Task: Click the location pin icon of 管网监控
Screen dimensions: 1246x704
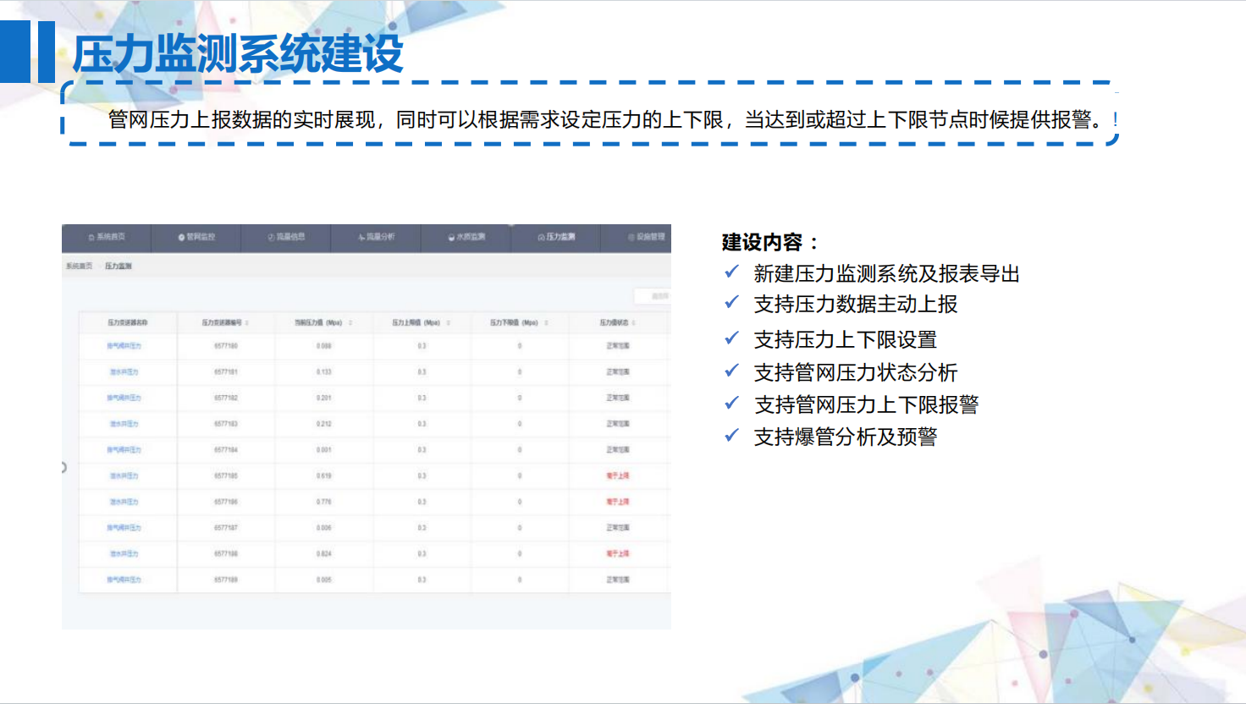Action: [181, 238]
